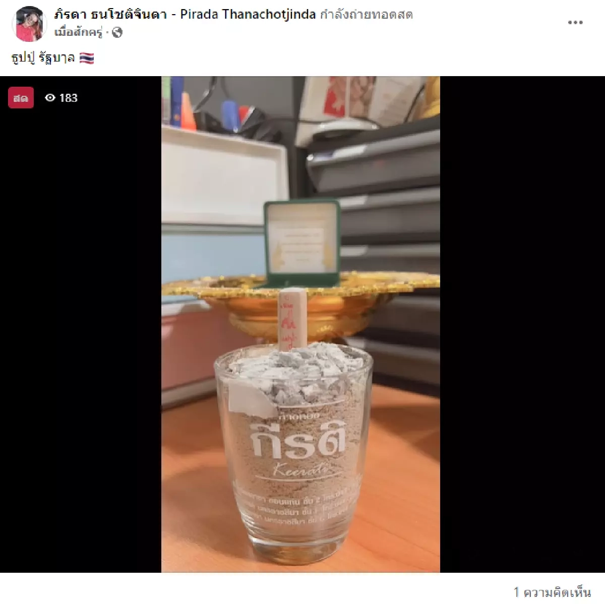Click the green box in the video

301,245
